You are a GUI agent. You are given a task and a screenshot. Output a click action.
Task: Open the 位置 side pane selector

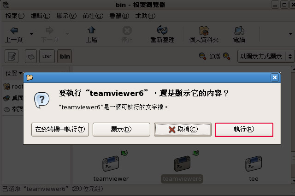tap(13, 73)
